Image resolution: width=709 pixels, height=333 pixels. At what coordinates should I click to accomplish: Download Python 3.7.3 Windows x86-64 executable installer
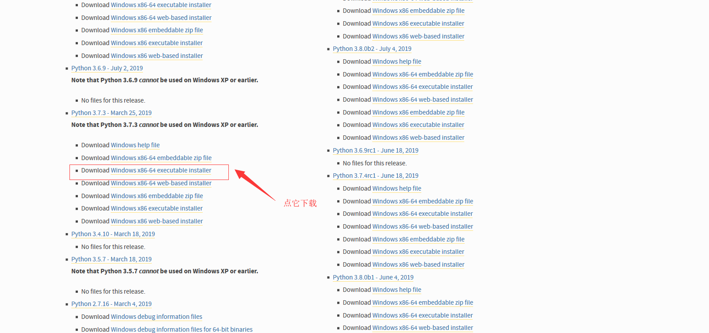pos(161,170)
